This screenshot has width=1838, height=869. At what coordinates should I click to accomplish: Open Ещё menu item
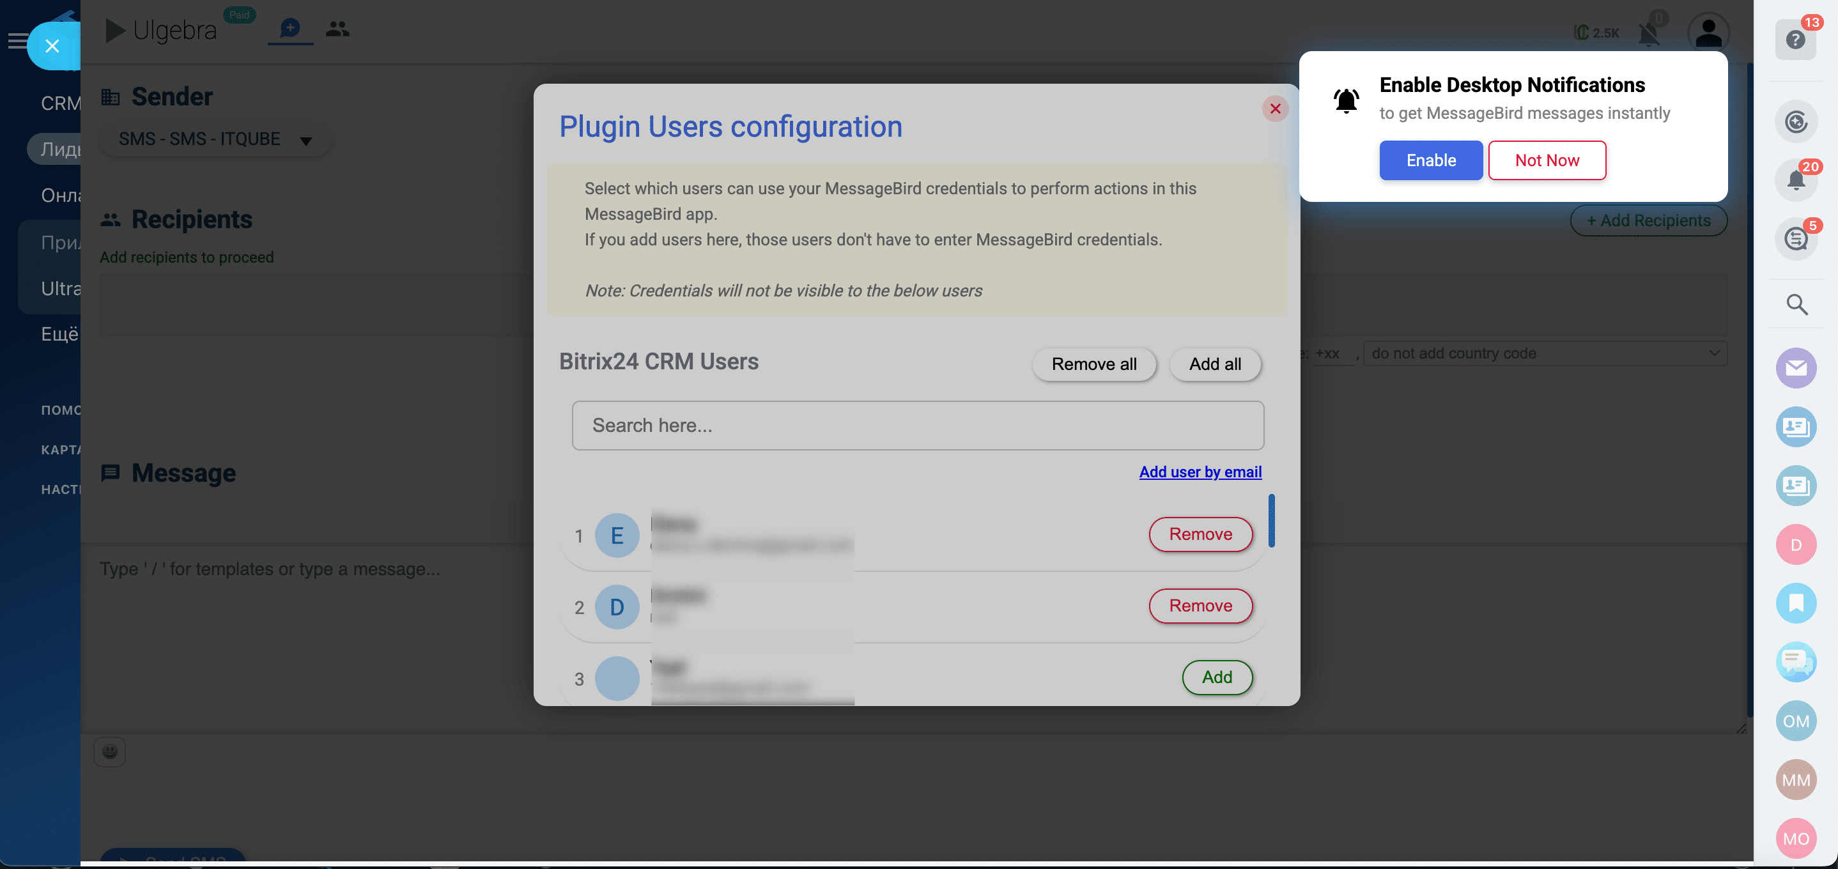point(60,334)
